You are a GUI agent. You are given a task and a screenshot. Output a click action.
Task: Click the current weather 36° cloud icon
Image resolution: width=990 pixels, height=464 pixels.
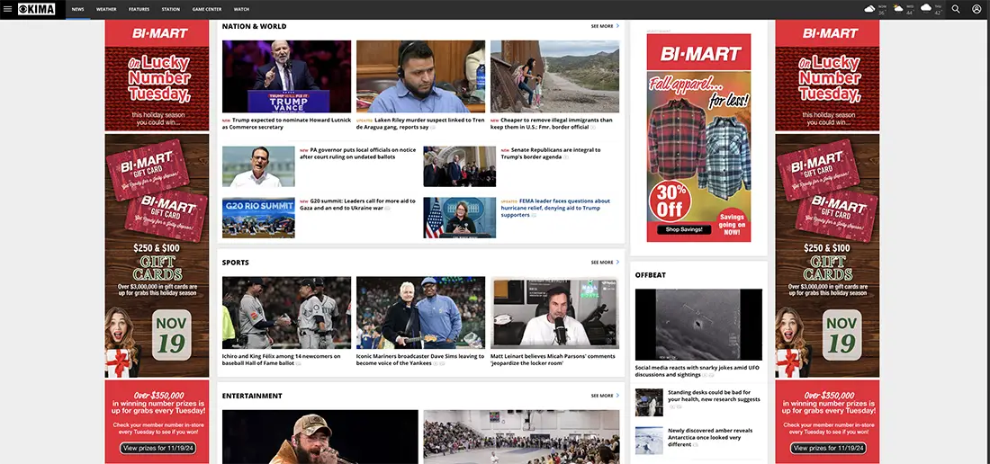870,9
